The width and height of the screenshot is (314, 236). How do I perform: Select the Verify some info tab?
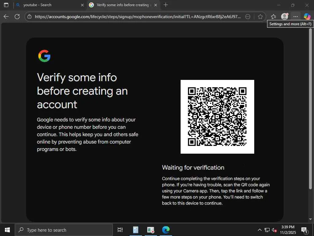coord(123,5)
